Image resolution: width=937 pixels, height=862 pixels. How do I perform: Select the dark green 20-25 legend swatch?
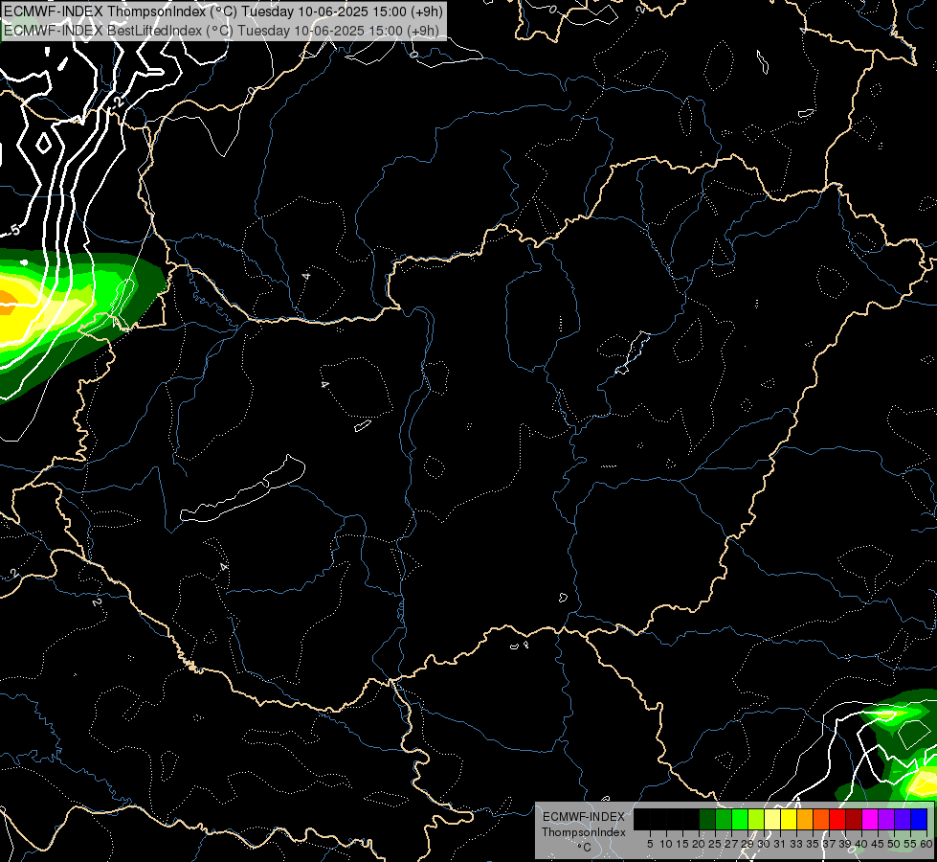(707, 819)
